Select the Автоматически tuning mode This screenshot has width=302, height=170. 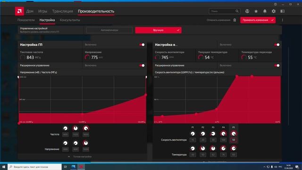109,30
